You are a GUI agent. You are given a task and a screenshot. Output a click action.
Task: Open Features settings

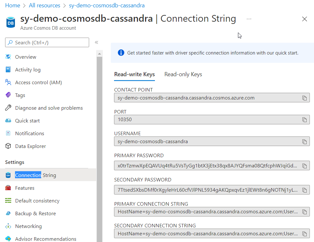[25, 188]
